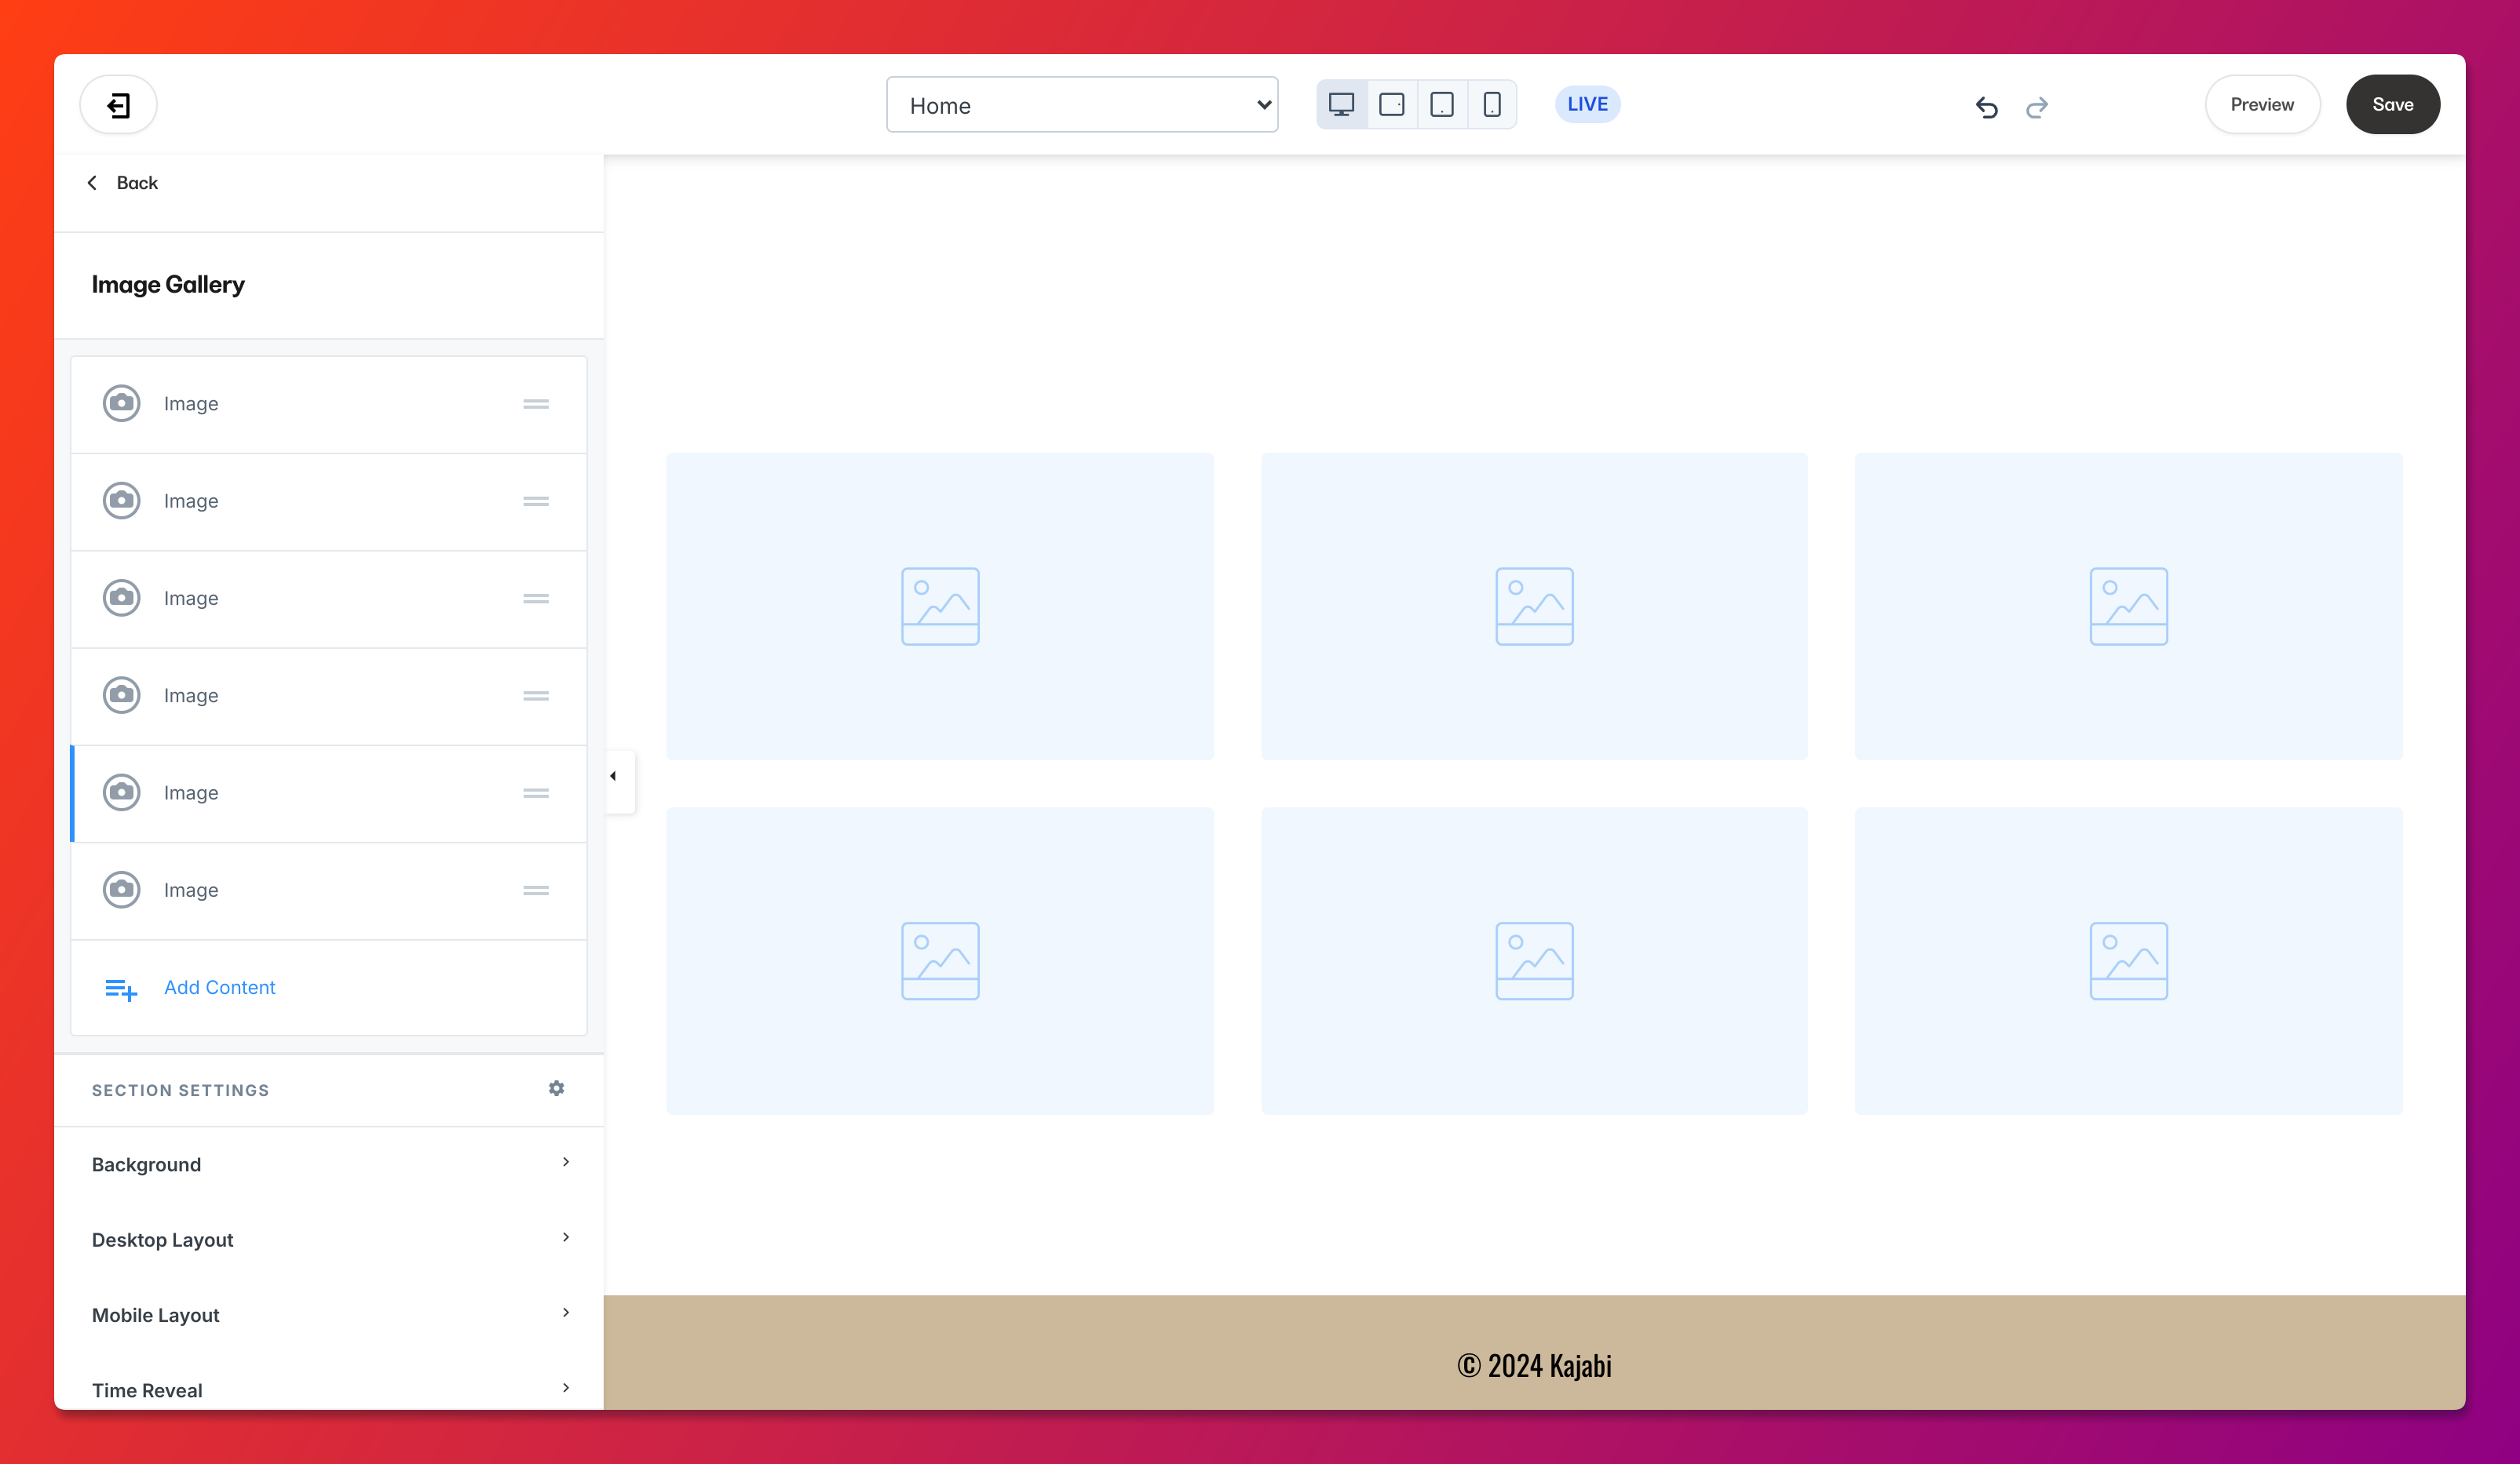
Task: Open the fourth Image block's camera icon
Action: [x=122, y=694]
